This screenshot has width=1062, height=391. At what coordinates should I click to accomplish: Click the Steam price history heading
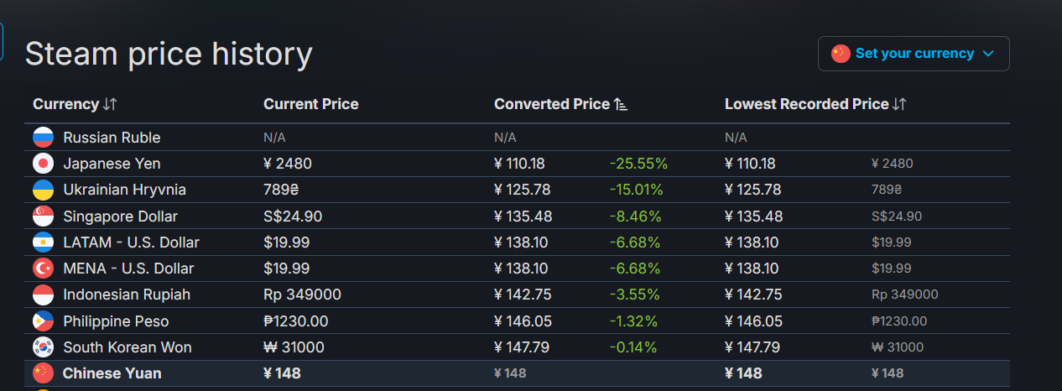(169, 54)
